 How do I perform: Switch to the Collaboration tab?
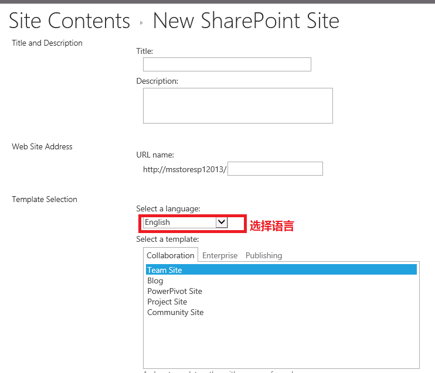click(171, 255)
